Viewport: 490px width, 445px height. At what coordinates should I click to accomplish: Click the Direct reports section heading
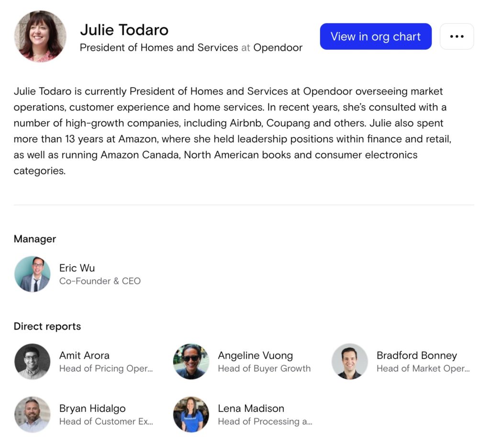tap(47, 326)
